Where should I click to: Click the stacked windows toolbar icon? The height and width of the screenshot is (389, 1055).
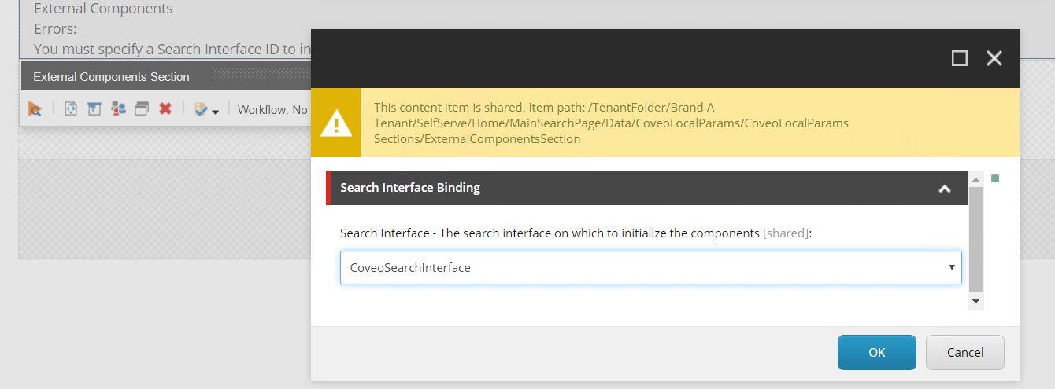pos(142,109)
